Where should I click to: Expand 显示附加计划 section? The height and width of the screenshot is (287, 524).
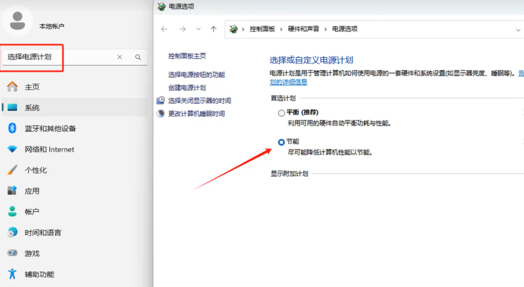290,174
